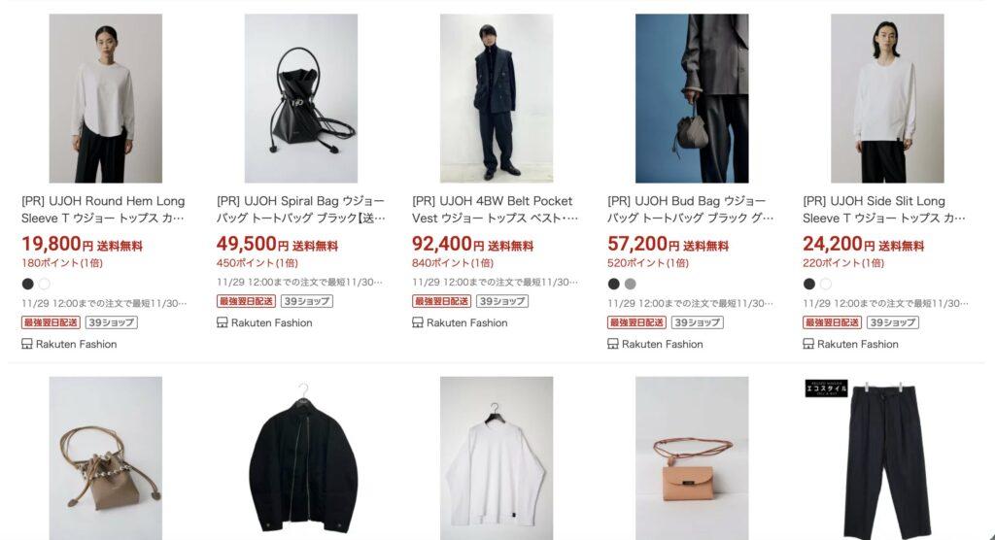Pick white swatch for Side Slit Long Sleeve T

coord(826,284)
